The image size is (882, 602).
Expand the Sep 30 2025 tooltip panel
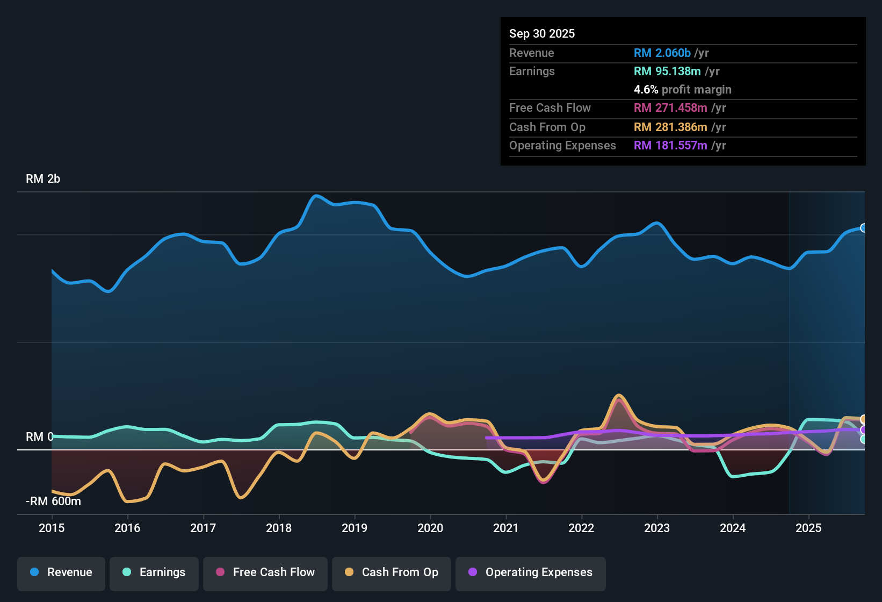click(682, 91)
